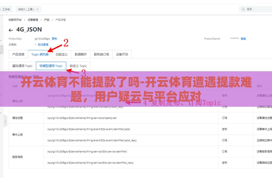Click topic ending event/property/post_reply
The width and height of the screenshot is (272, 178).
tap(85, 107)
